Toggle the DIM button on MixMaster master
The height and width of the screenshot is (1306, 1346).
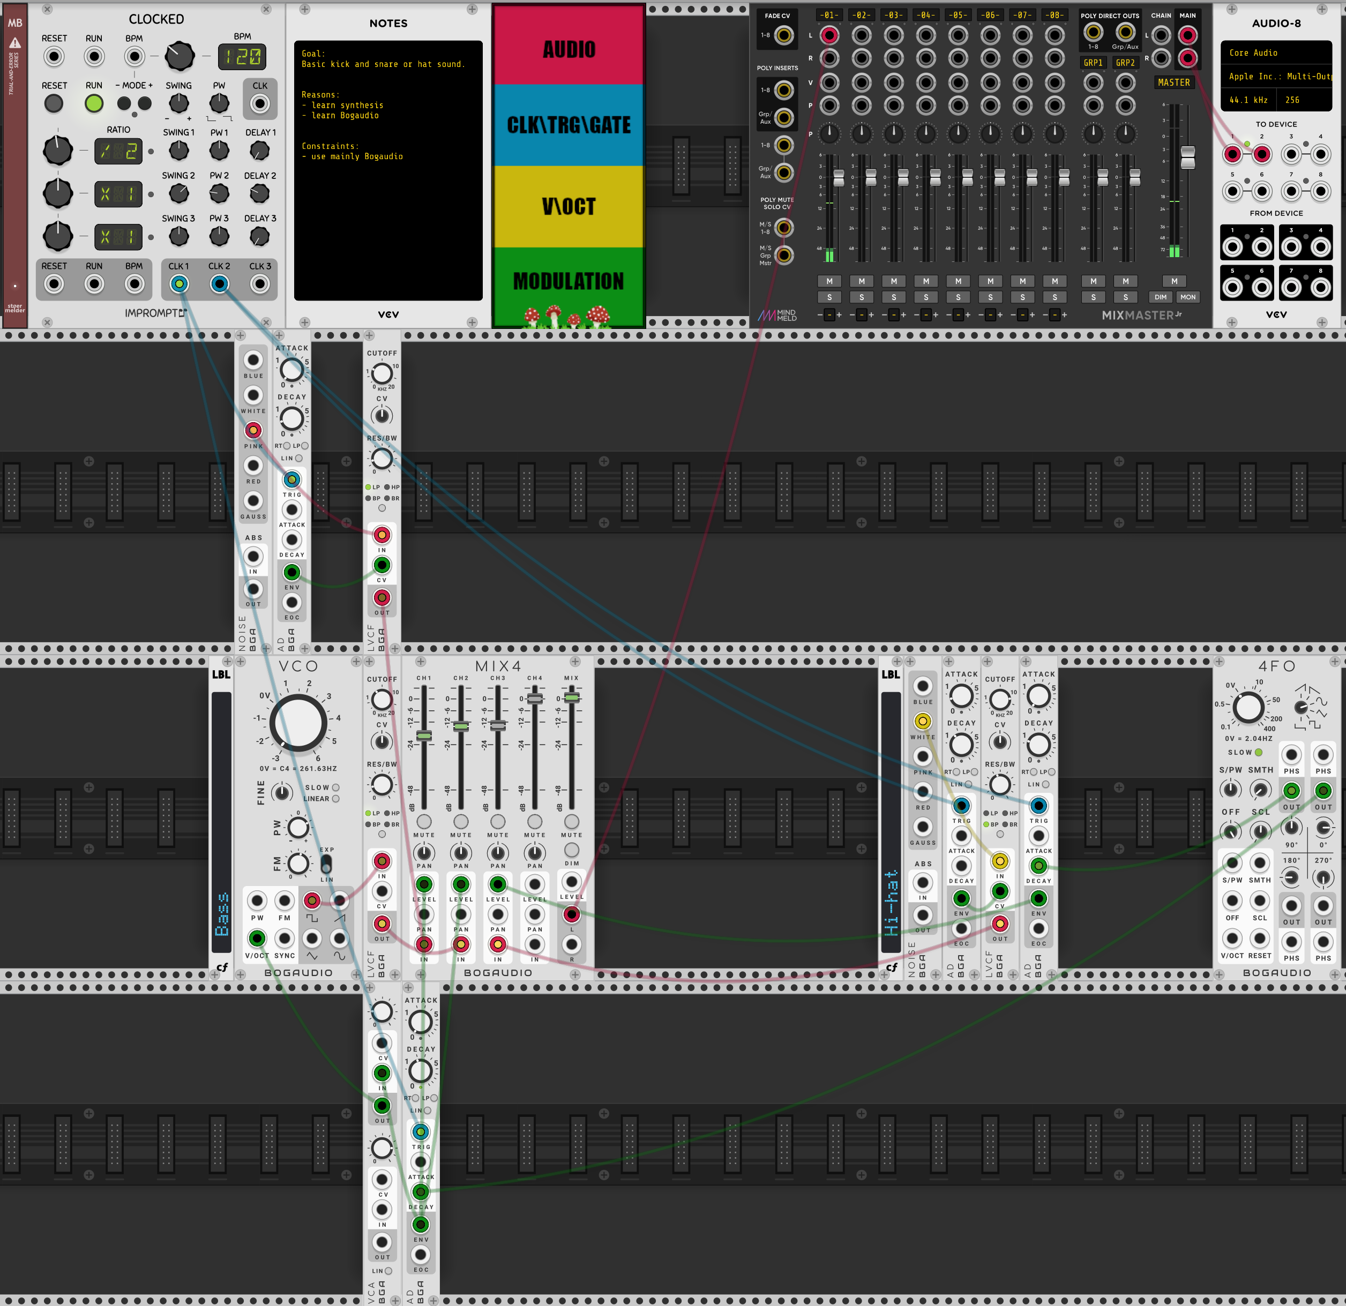pos(1161,297)
